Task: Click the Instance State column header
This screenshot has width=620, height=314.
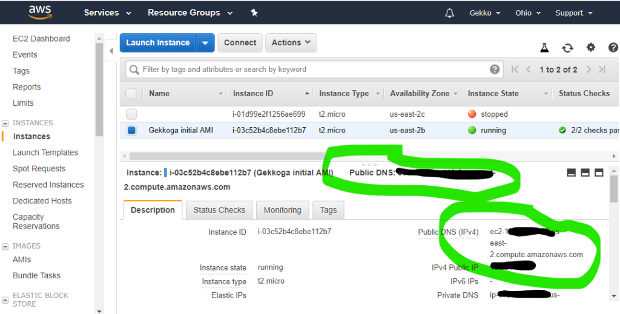Action: [493, 94]
